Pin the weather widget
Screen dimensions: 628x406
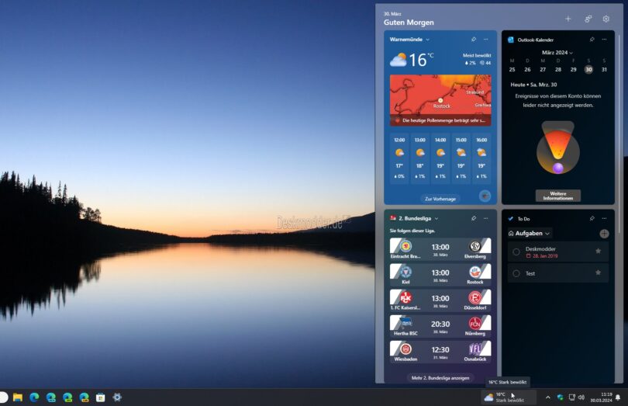click(x=473, y=39)
